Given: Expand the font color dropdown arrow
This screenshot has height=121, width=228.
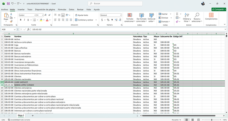Looking at the screenshot, I should [x=50, y=20].
